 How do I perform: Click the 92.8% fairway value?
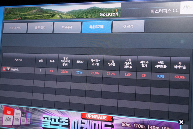95,73
